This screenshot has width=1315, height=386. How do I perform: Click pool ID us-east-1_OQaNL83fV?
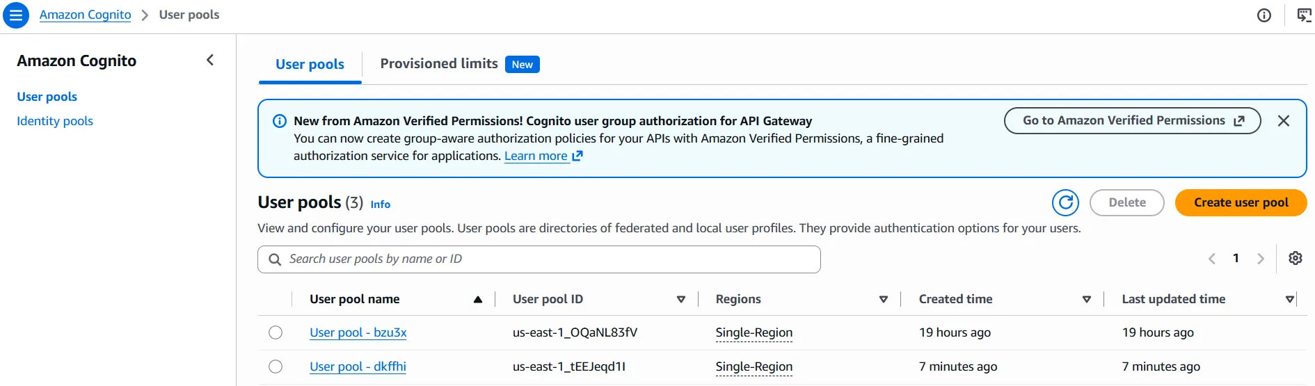pyautogui.click(x=575, y=332)
